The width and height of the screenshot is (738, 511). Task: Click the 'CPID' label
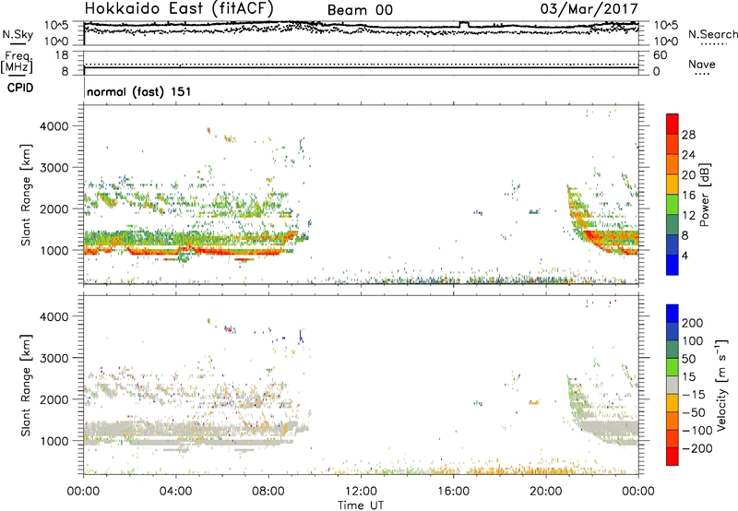20,88
